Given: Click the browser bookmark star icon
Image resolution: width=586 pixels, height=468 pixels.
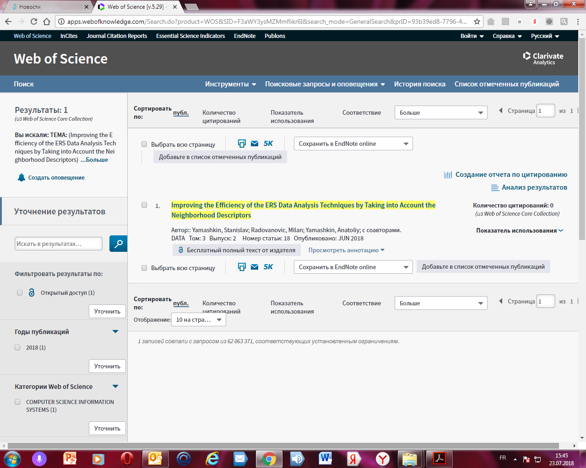Looking at the screenshot, I should (x=477, y=21).
